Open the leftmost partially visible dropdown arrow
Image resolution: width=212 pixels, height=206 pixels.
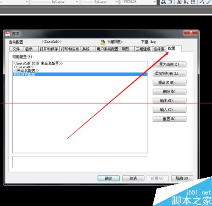[x=27, y=2]
